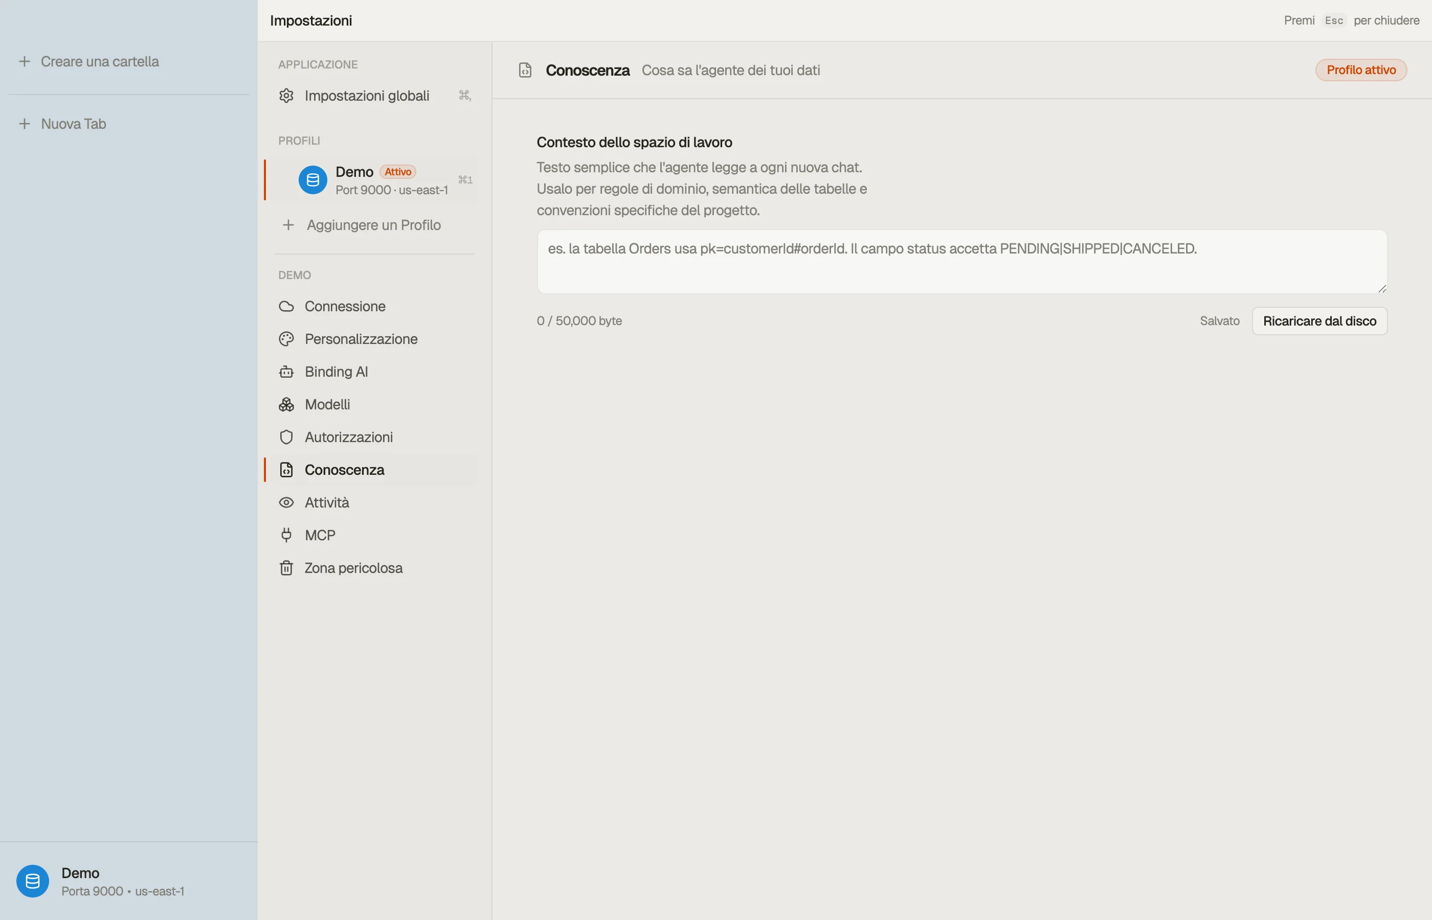Click the shield icon for Autorizzazioni
The height and width of the screenshot is (920, 1432).
coord(286,438)
